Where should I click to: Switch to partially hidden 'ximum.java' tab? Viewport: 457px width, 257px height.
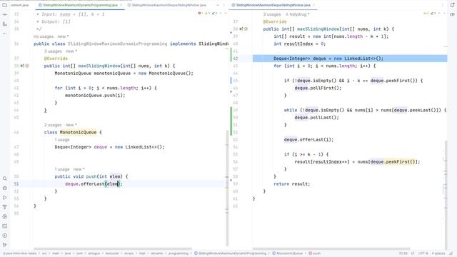point(20,5)
